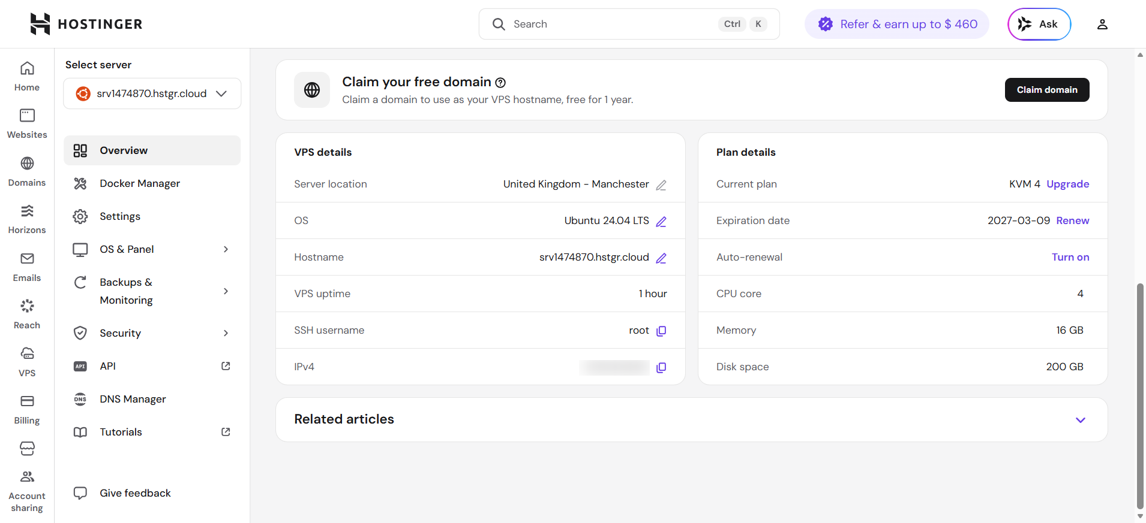Open the VPS section icon
The height and width of the screenshot is (523, 1146).
point(27,353)
